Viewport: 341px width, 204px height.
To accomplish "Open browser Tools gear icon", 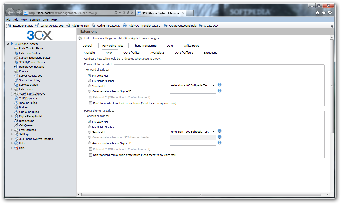I will coord(330,13).
